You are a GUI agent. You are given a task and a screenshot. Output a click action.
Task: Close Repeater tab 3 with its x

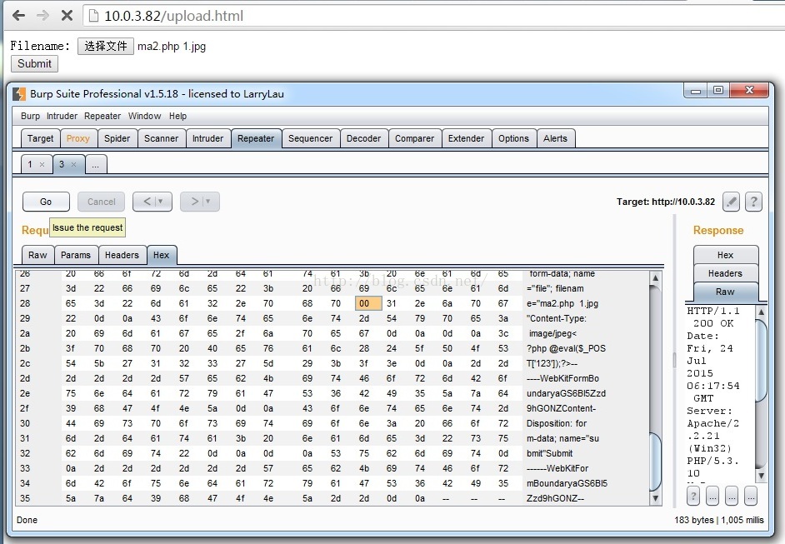(x=73, y=164)
